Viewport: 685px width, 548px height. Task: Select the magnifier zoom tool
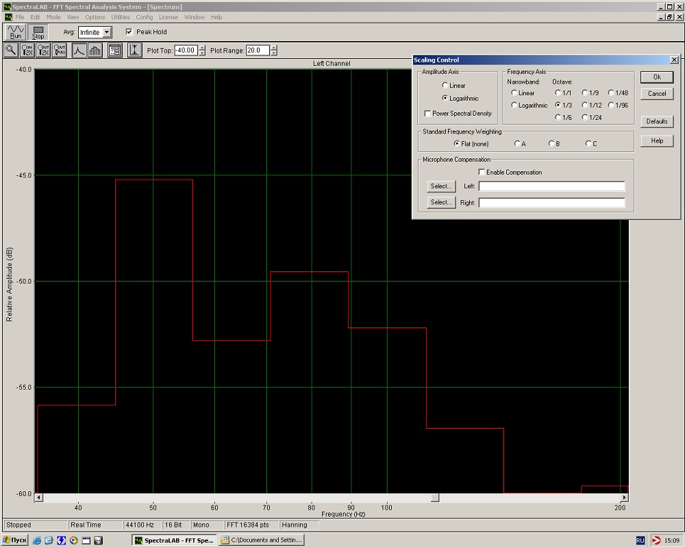[10, 50]
